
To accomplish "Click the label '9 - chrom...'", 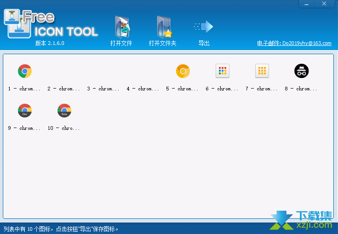I will point(24,128).
